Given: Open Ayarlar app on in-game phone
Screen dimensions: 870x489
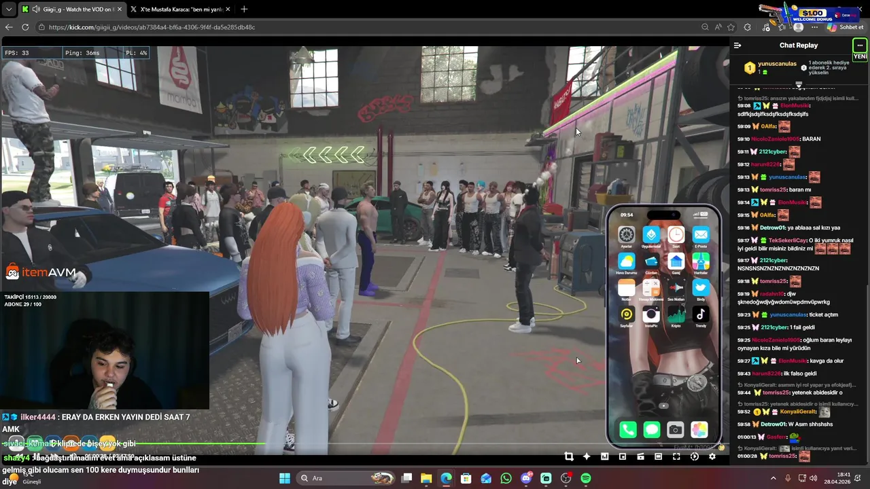Looking at the screenshot, I should click(x=627, y=235).
